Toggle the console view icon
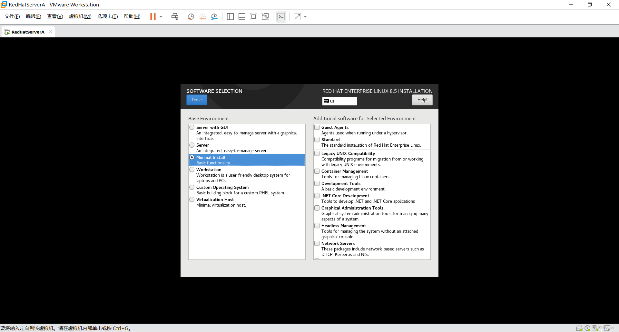 [x=281, y=17]
